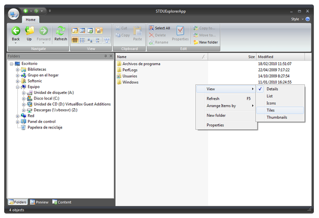This screenshot has height=218, width=319.
Task: Expand the Softonic tree node
Action: pos(18,82)
